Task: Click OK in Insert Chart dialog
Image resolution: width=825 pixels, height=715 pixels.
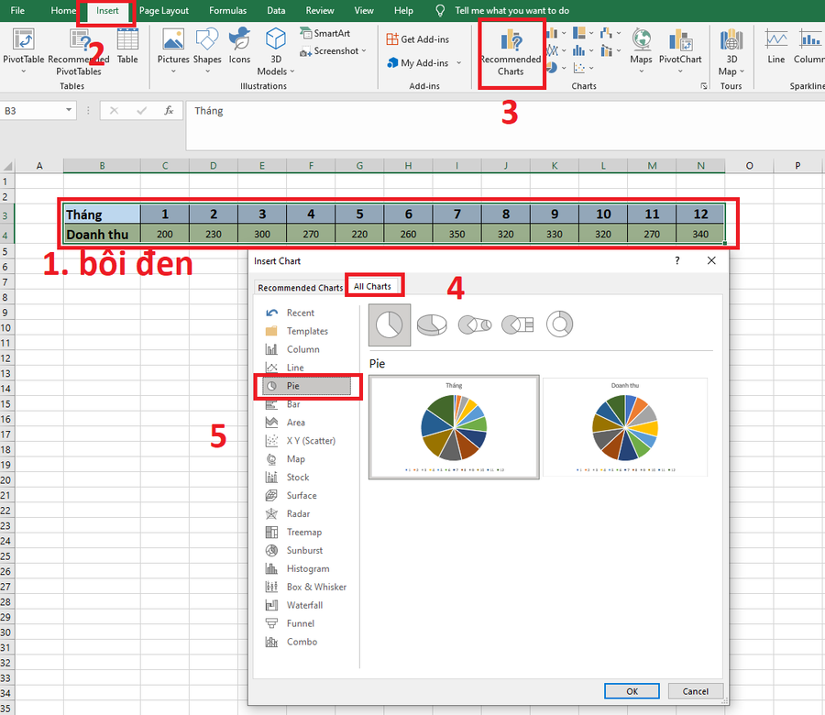Action: (x=632, y=691)
